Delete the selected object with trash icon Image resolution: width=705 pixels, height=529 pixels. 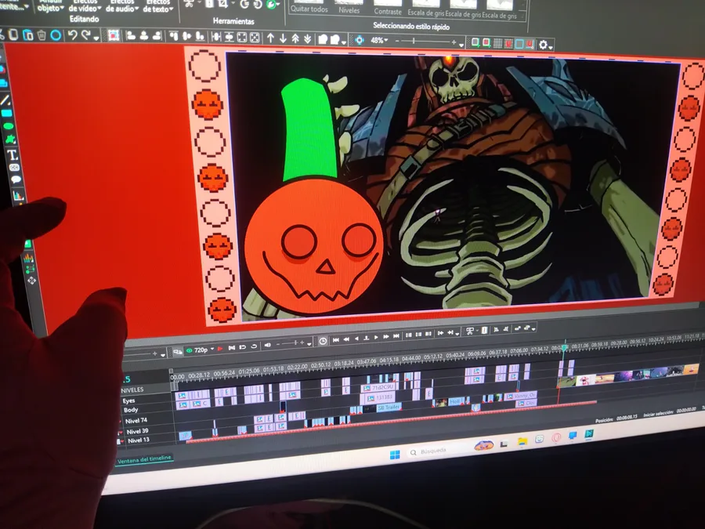pyautogui.click(x=42, y=35)
